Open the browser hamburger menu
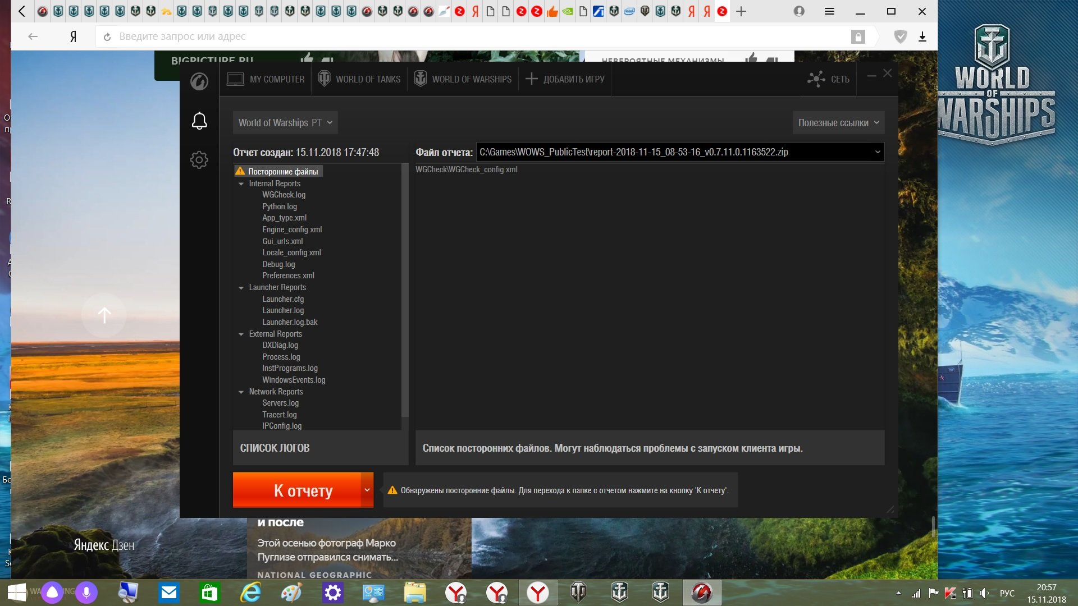Screen dimensions: 1078x606 829,11
